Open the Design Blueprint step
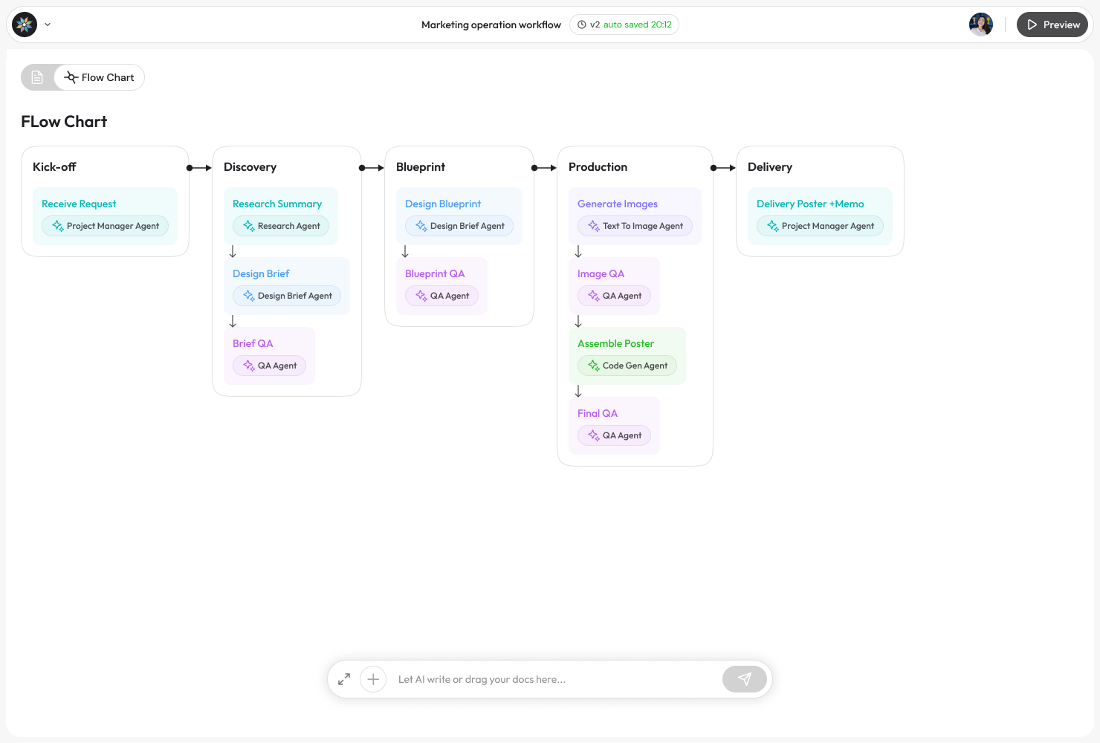 click(x=443, y=204)
